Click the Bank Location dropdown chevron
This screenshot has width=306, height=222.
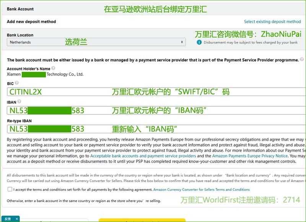pyautogui.click(x=182, y=42)
